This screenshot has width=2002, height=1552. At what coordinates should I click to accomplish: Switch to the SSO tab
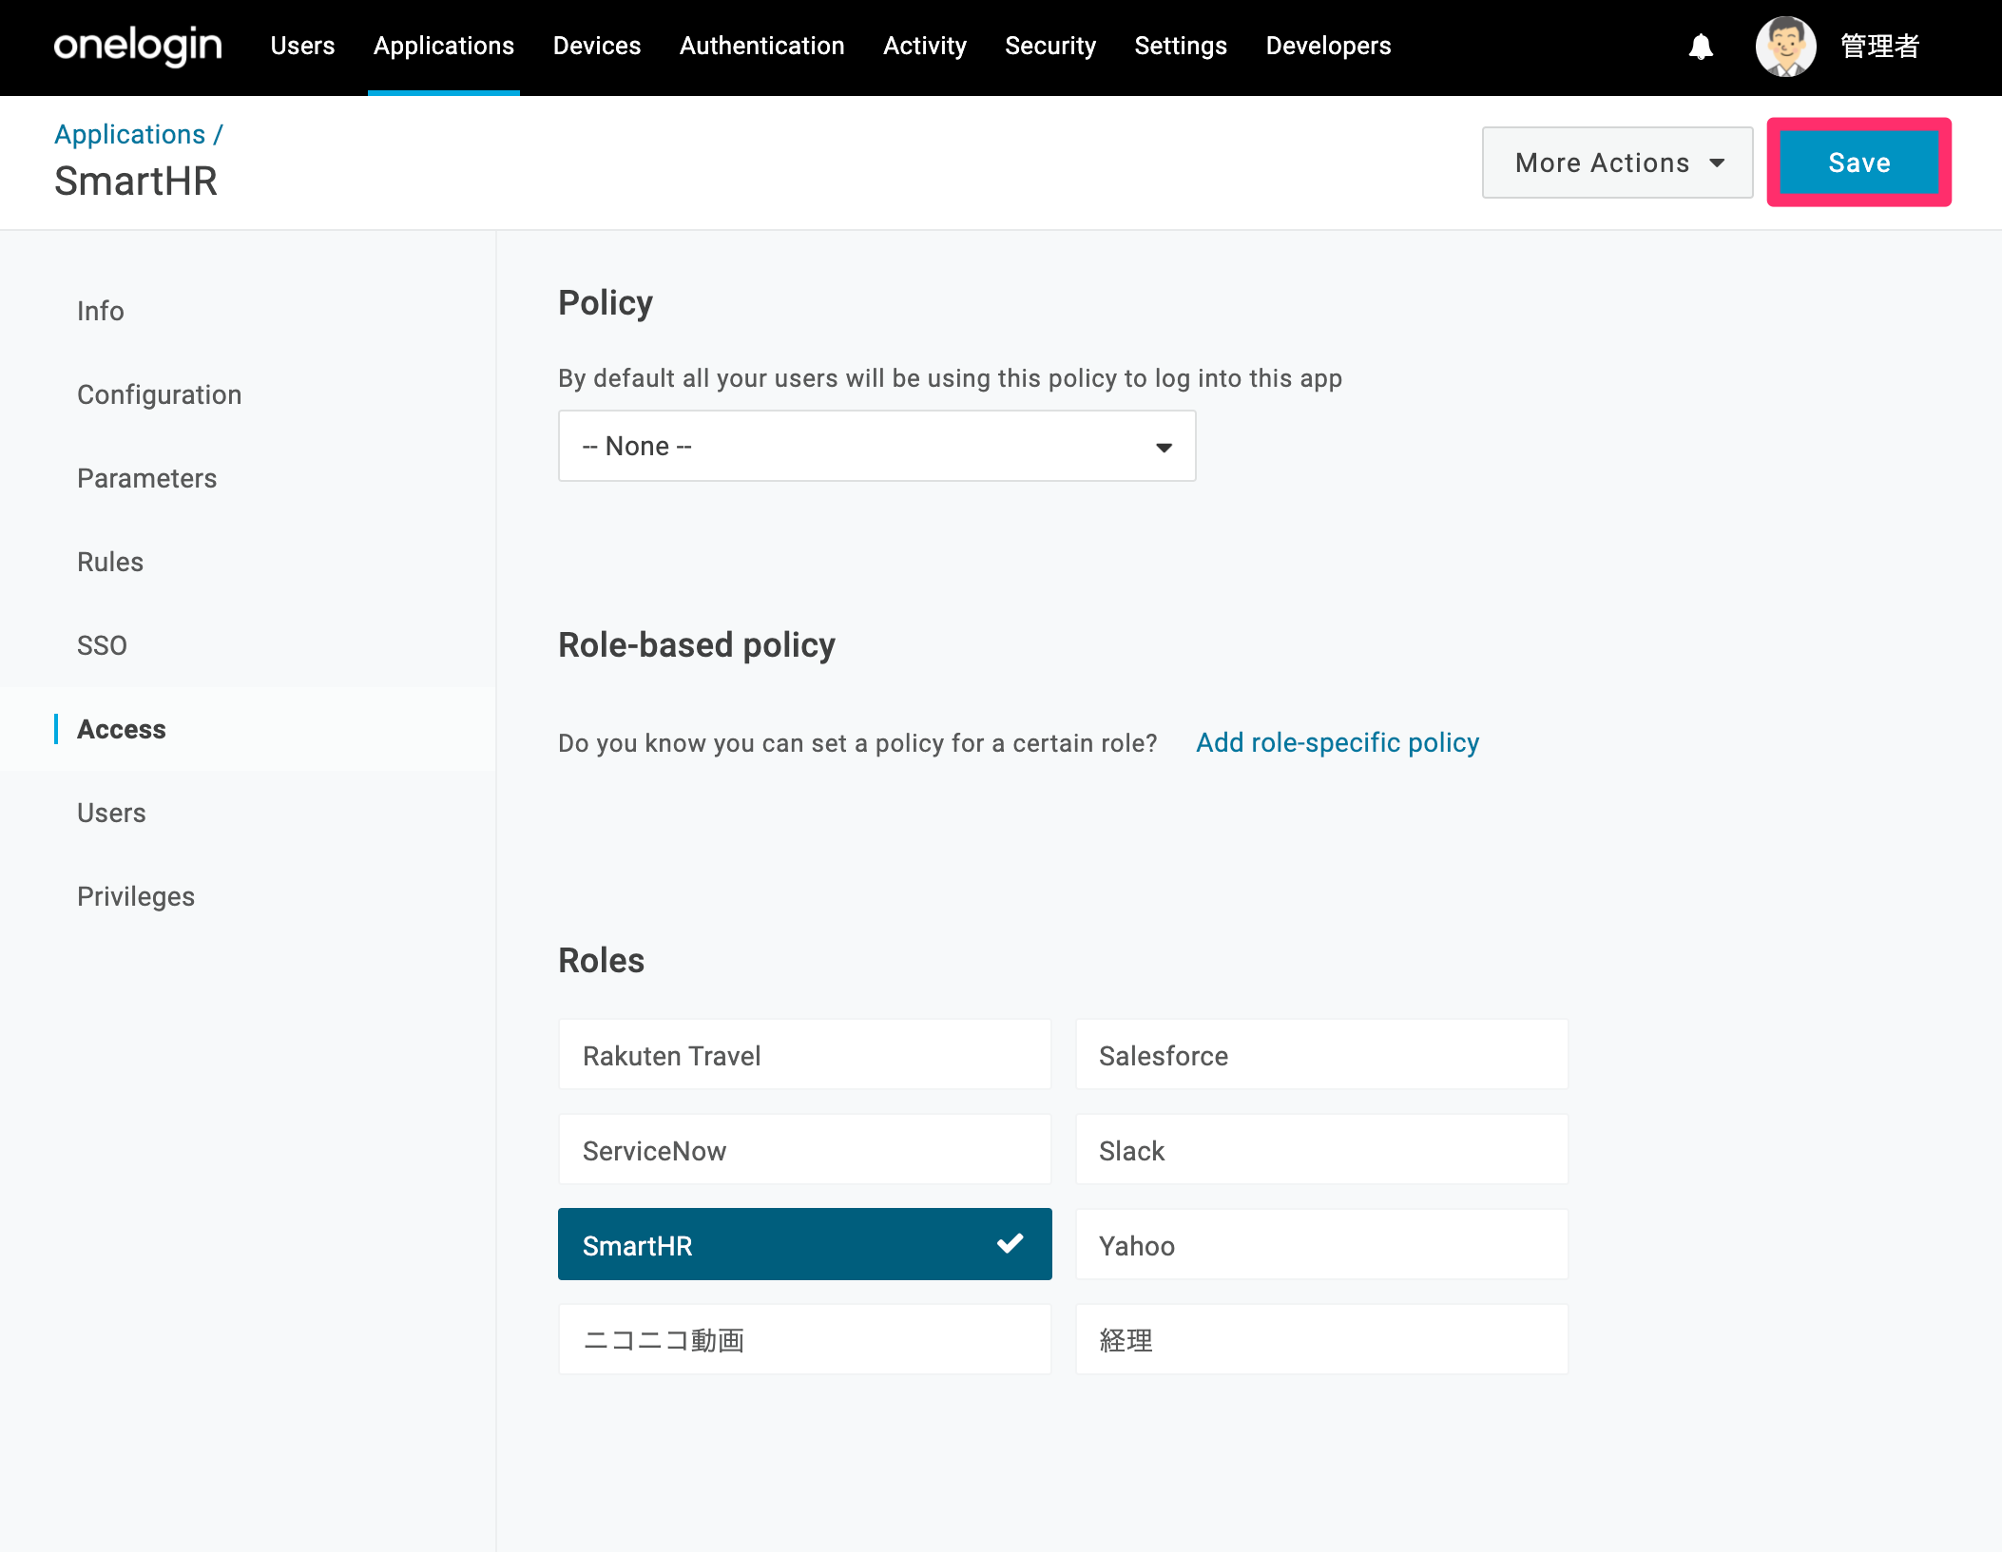[x=101, y=645]
